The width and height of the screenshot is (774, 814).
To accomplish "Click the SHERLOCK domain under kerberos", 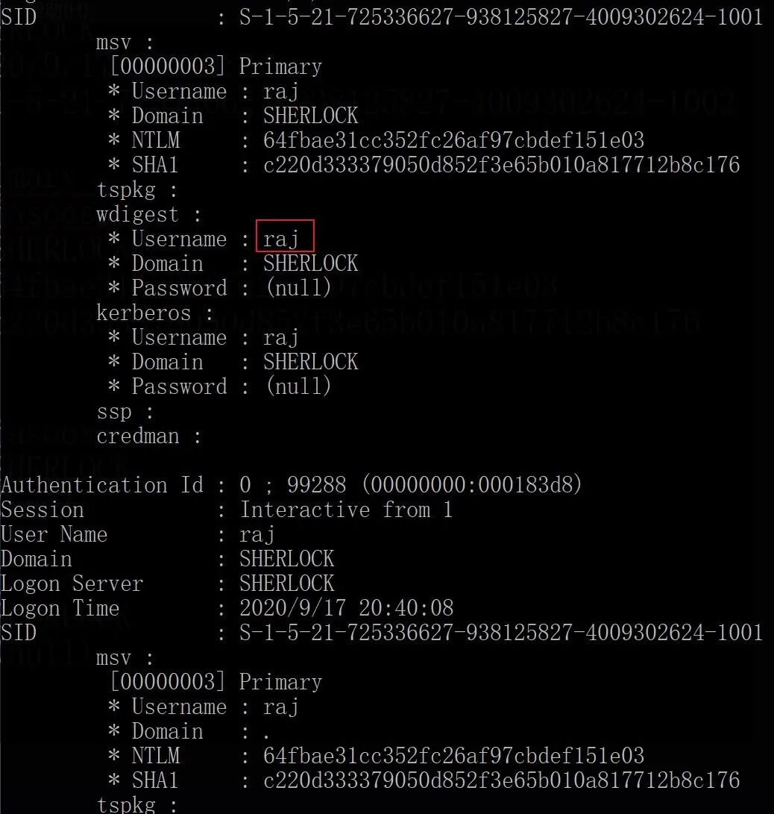I will click(x=310, y=362).
